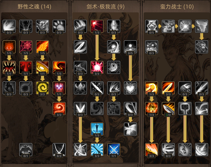211x167 pixels.
Task: Select the flaming wolf head 1/5 skill
Action: [x=9, y=47]
